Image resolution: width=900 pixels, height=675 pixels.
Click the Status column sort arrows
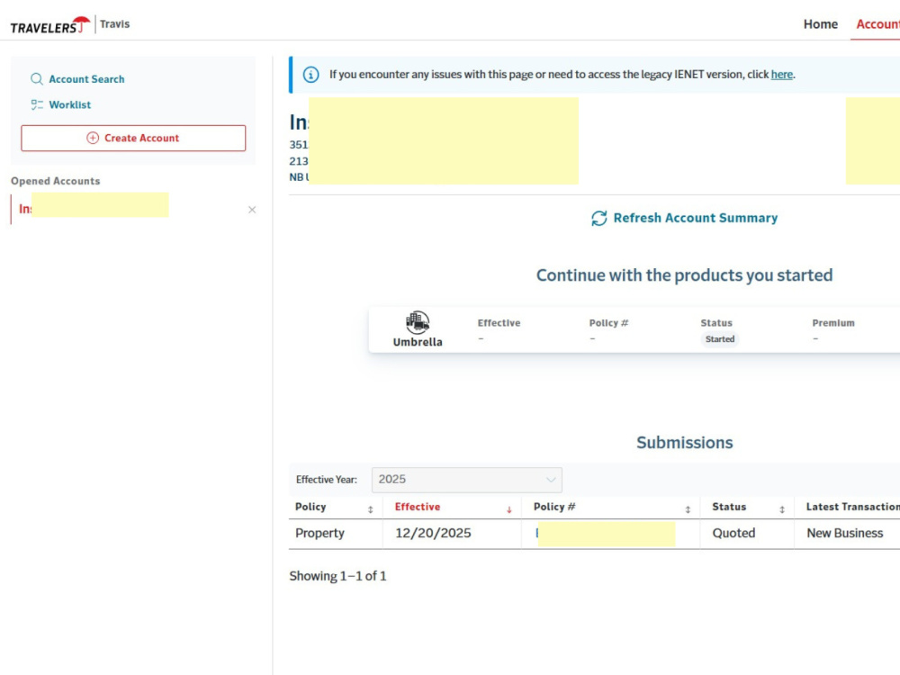tap(782, 509)
